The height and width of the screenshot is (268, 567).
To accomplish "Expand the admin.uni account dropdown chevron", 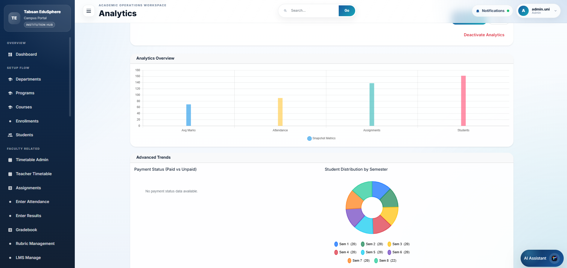I will point(555,11).
